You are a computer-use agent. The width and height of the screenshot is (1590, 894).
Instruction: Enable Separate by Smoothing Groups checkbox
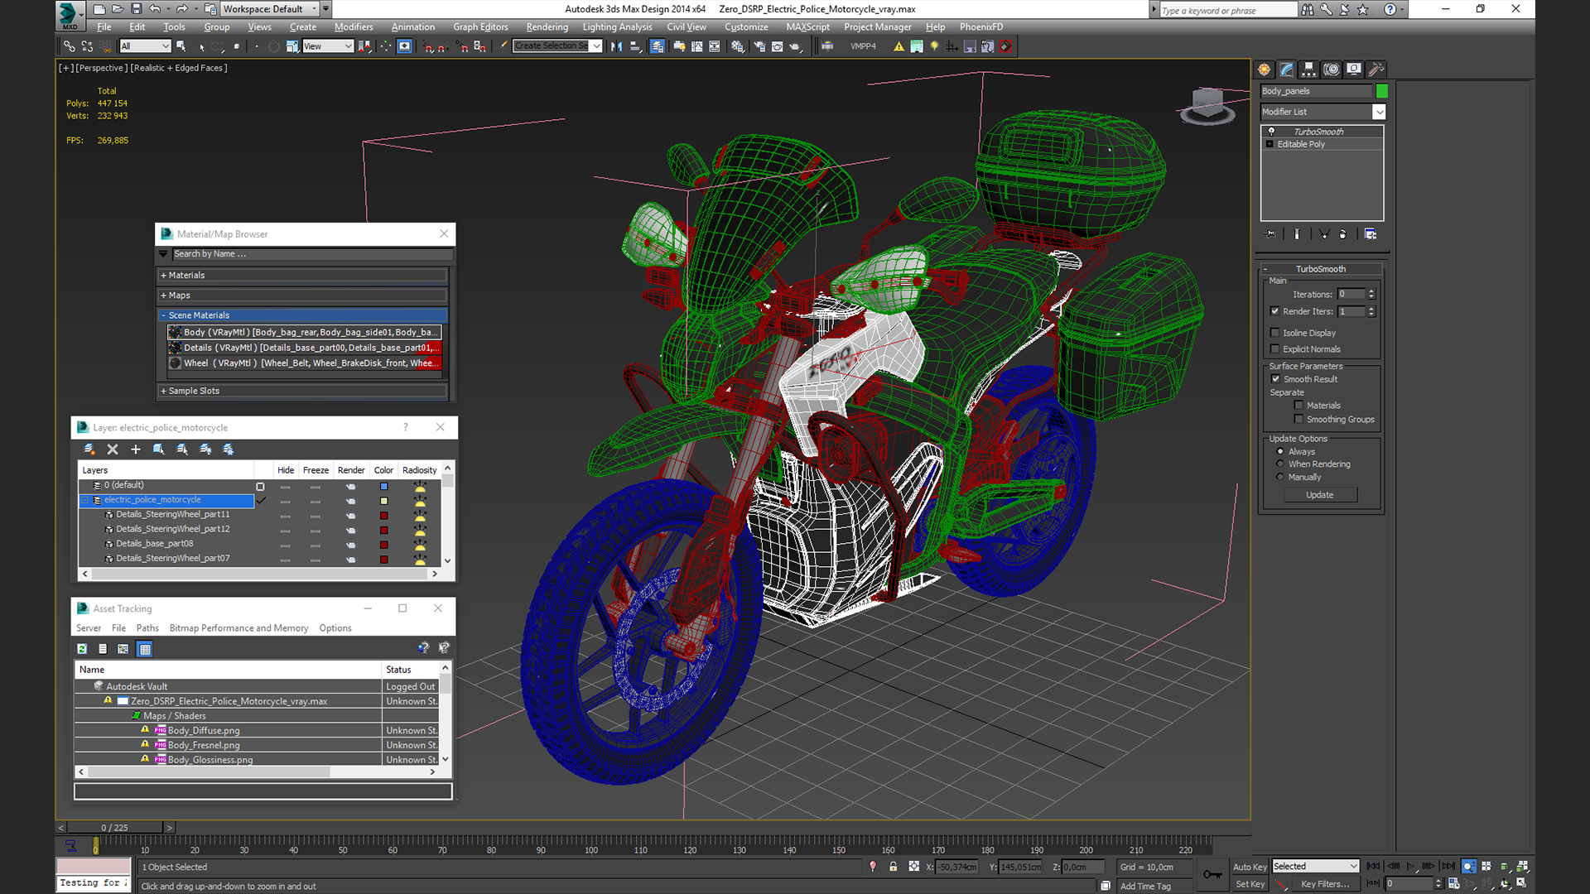coord(1298,420)
